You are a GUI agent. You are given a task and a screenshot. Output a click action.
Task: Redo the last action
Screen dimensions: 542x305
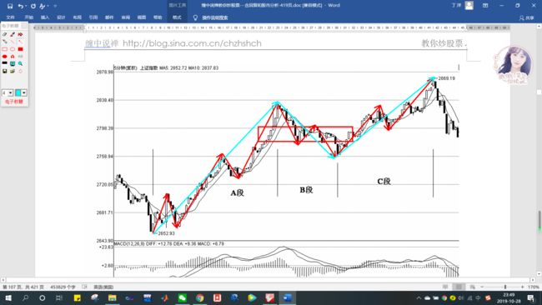point(33,6)
